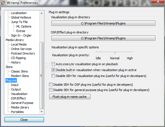Open Input plug-ins page
This screenshot has width=165, height=127.
point(15,85)
